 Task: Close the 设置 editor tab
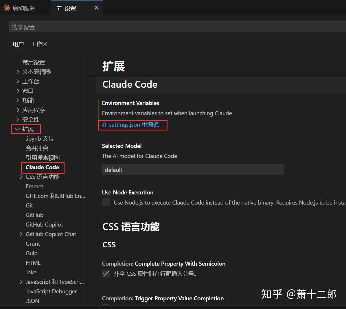click(96, 8)
